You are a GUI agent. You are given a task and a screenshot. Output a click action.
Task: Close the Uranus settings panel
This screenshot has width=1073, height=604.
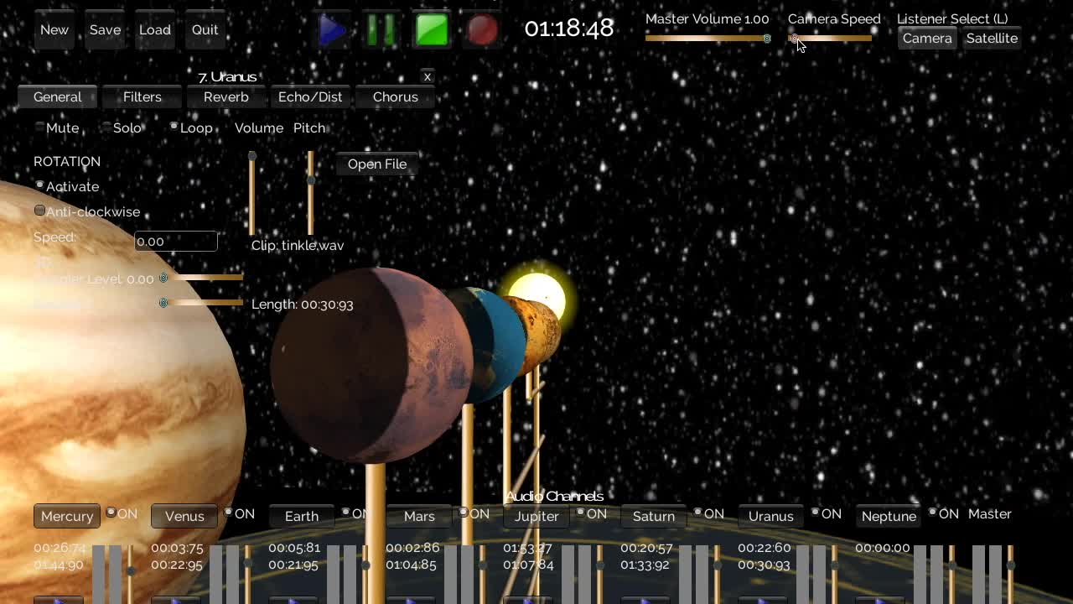click(428, 76)
